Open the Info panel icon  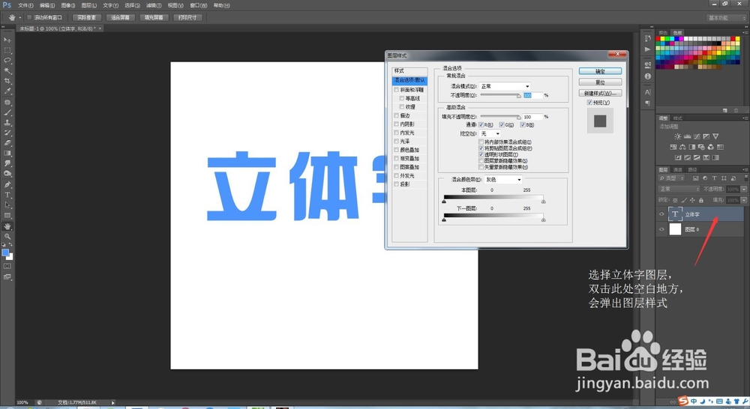point(648,76)
